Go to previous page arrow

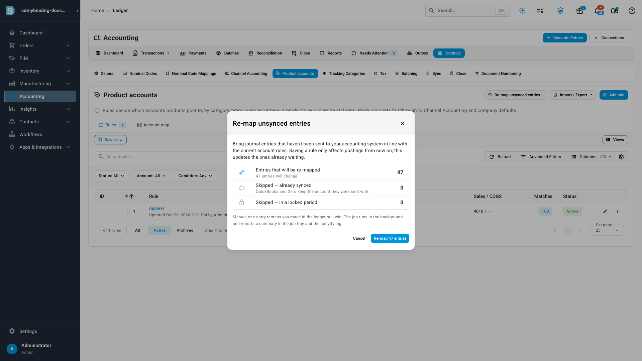point(555,230)
